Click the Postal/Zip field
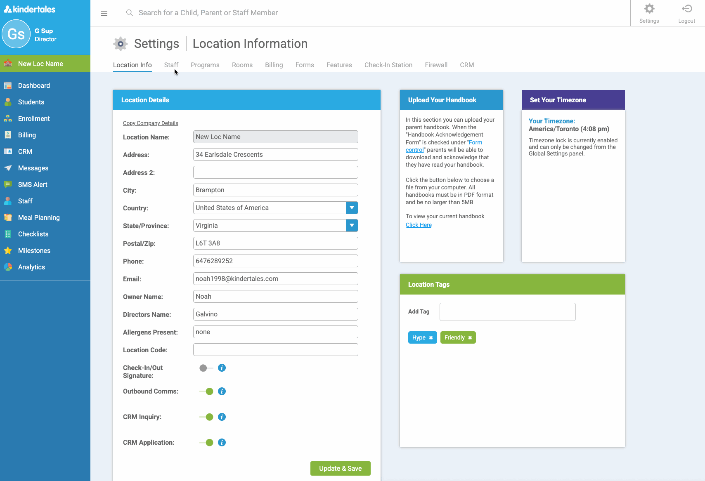 275,243
